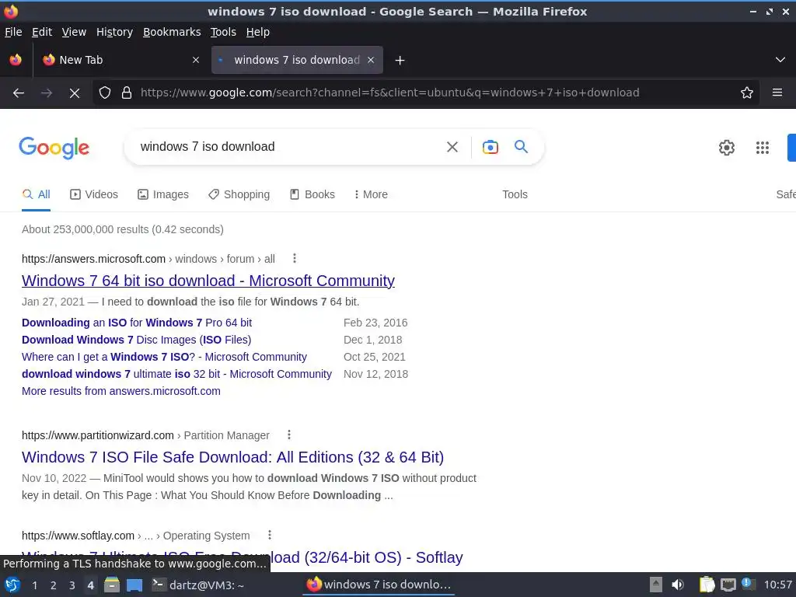796x597 pixels.
Task: Open the Google apps grid
Action: (762, 148)
